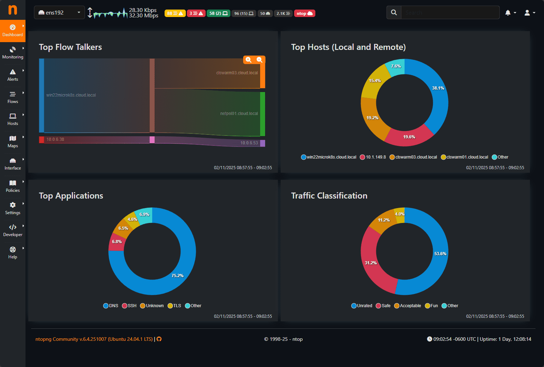Screen dimensions: 544x367
Task: Open the Hosts section in the sidebar
Action: coord(13,119)
